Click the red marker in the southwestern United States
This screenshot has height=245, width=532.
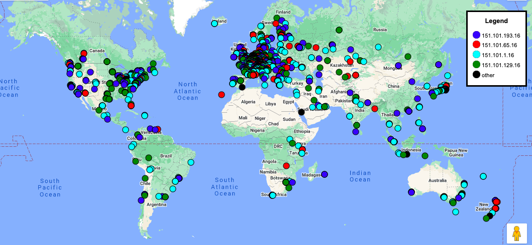(85, 93)
